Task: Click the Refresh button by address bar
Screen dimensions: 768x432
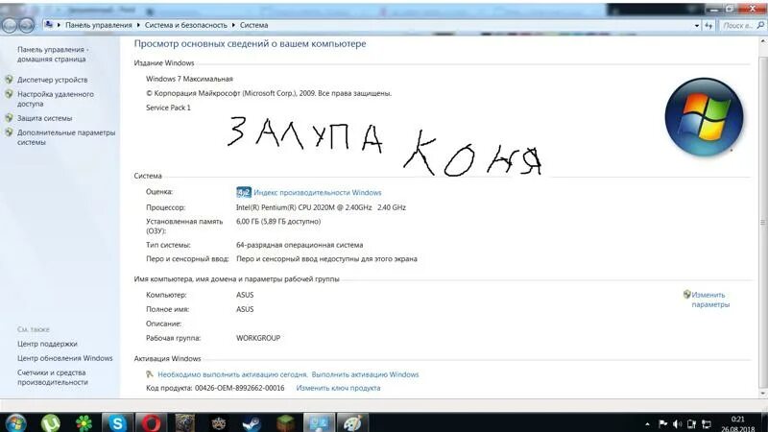Action: tap(708, 25)
